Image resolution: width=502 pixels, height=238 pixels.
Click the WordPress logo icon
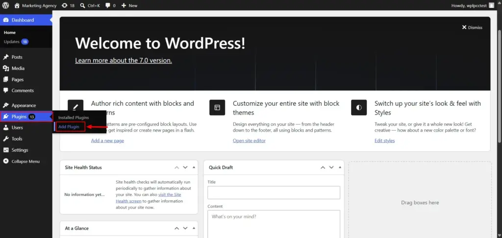point(6,5)
